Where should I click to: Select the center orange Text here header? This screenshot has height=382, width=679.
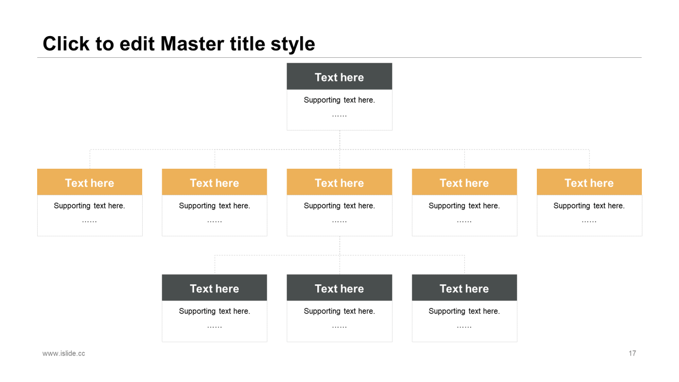coord(339,183)
